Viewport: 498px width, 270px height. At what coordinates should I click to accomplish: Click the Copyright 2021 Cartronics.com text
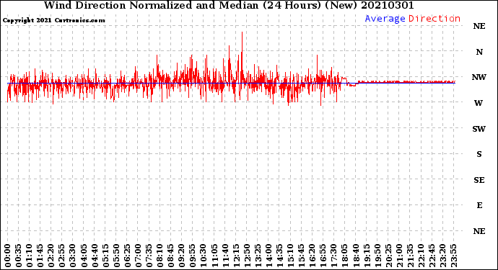53,20
